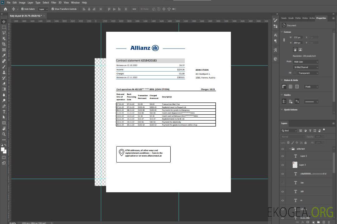Open the Glyphs panel icon
The width and height of the screenshot is (337, 224).
[276, 50]
